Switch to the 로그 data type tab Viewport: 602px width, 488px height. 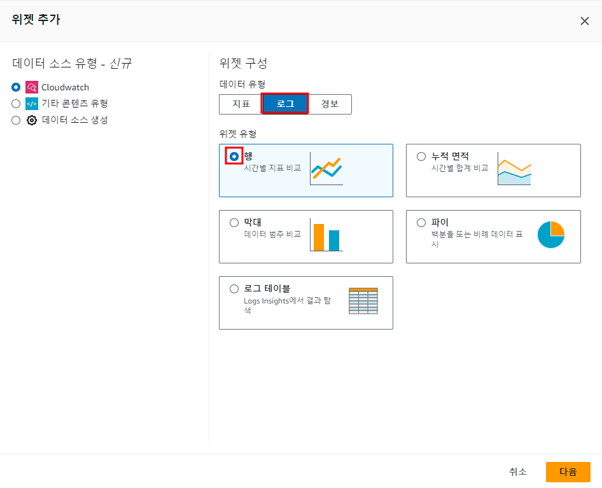(x=285, y=104)
